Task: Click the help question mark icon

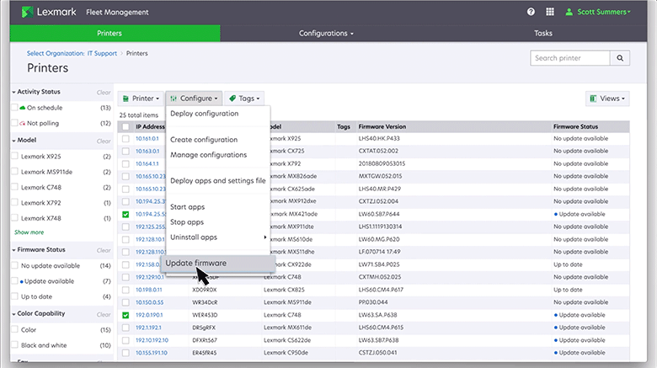Action: (531, 12)
